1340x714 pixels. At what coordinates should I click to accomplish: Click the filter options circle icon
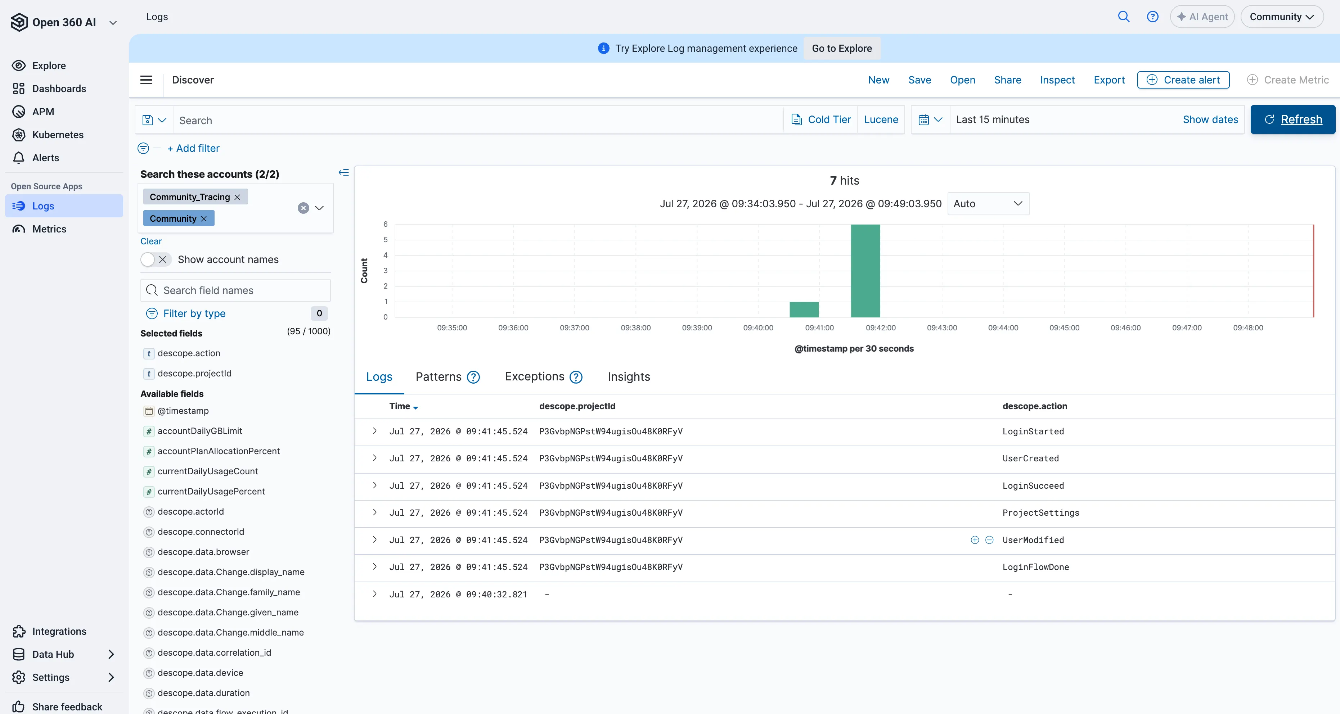[143, 148]
